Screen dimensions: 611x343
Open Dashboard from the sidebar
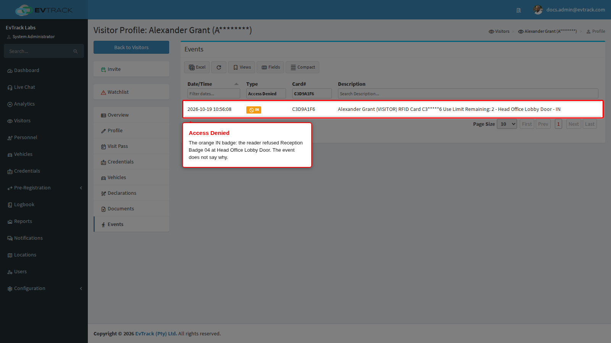[44, 71]
